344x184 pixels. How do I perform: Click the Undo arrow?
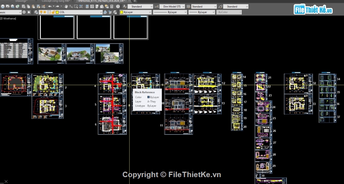50,7
